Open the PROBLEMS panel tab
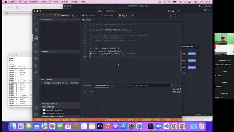The width and height of the screenshot is (234, 132). tap(87, 85)
